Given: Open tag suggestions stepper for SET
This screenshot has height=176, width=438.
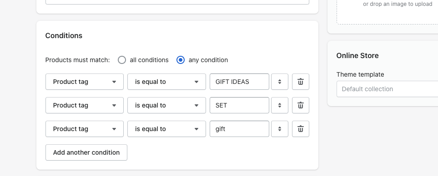Looking at the screenshot, I should coord(280,105).
